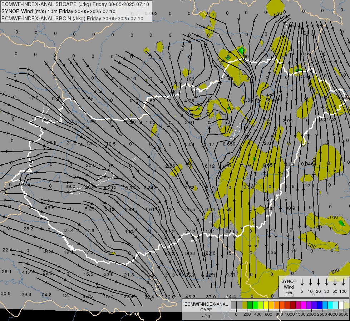This screenshot has width=350, height=321.
Task: Click the map value 0.343
Action: tap(150, 188)
